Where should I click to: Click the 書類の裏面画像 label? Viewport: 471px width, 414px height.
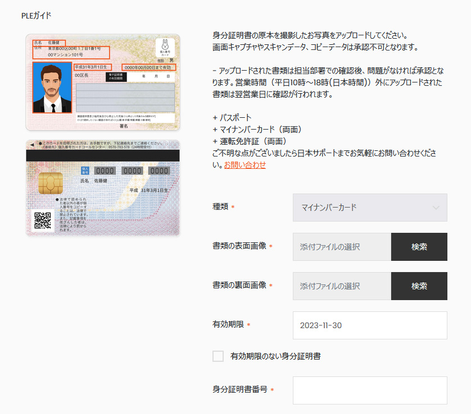(x=239, y=285)
